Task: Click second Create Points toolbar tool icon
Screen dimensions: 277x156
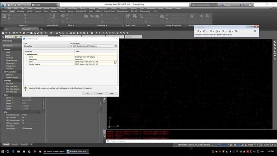Action: pos(204,31)
